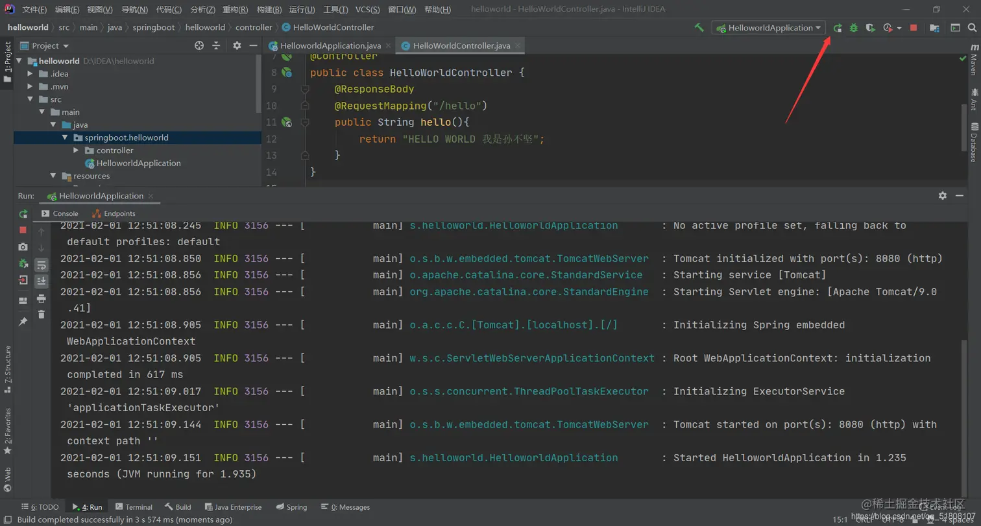This screenshot has width=981, height=526.
Task: Open the HelloworldApplication run configuration dropdown
Action: point(769,28)
